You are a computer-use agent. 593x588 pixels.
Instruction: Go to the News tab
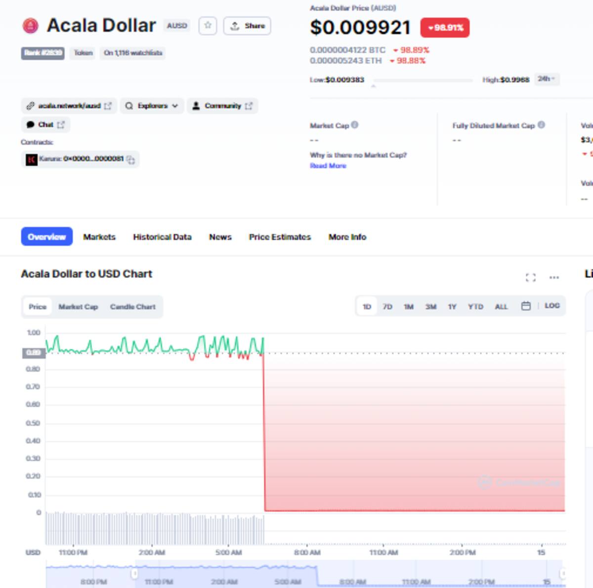click(220, 237)
